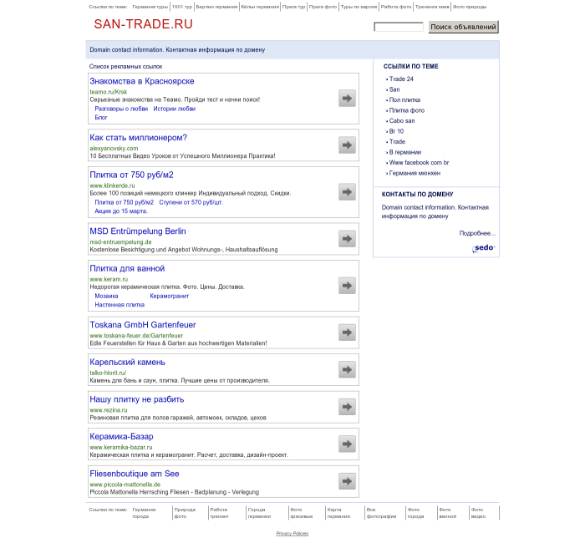Open Германия туры in top navigation
Viewport: 585px width, 538px height.
pyautogui.click(x=150, y=6)
